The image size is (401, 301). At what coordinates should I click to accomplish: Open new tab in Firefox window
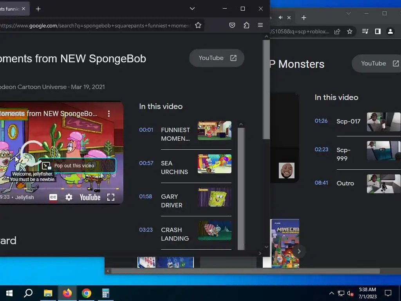point(38,9)
